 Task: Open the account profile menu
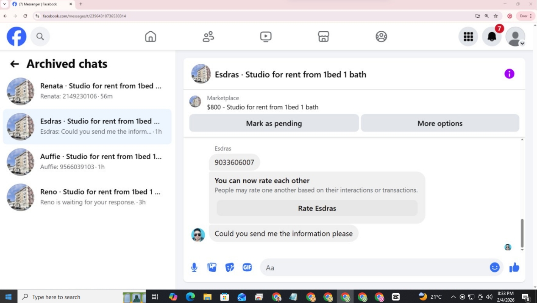[515, 37]
